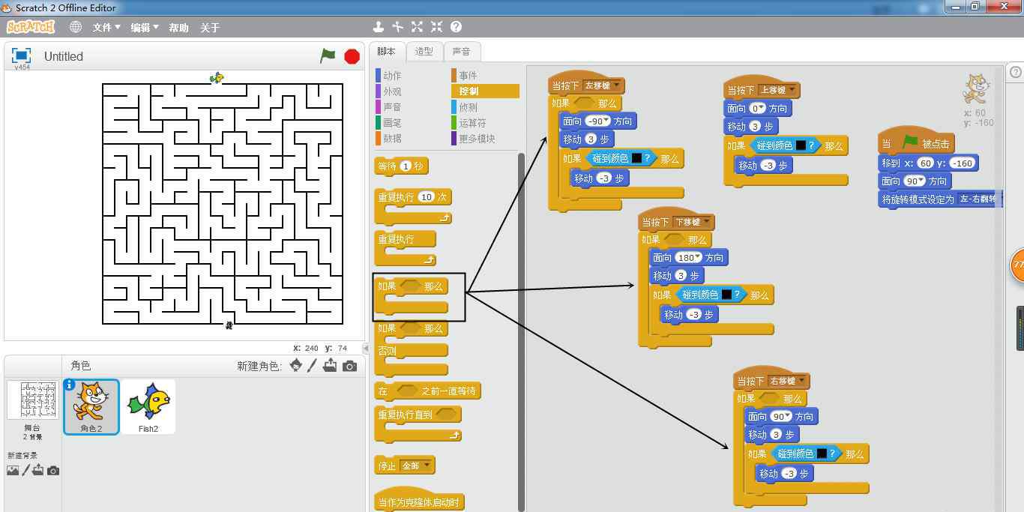Image resolution: width=1024 pixels, height=512 pixels.
Task: Switch the stage to full screen mode
Action: click(21, 55)
